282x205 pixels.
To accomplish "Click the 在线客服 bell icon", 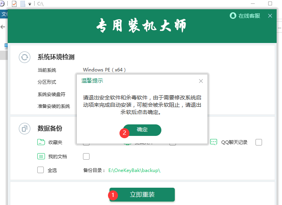I will coord(233,16).
